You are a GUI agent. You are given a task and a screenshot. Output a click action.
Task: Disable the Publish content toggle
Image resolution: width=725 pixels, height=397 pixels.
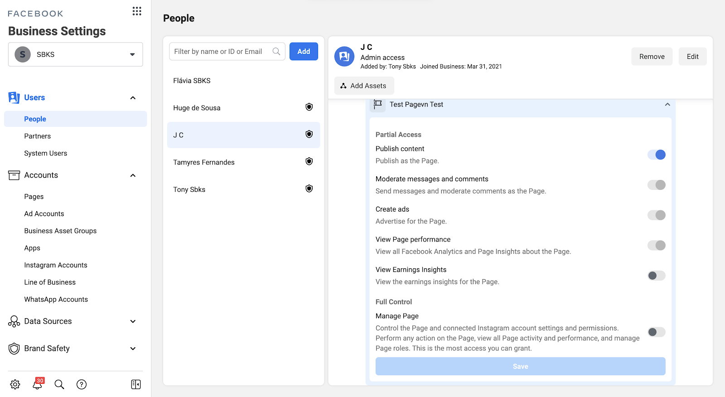[x=656, y=155]
